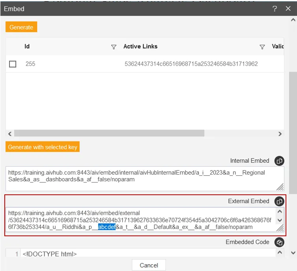Click the Embedded Code editor scroll-up arrow
This screenshot has width=297, height=271.
(x=280, y=252)
